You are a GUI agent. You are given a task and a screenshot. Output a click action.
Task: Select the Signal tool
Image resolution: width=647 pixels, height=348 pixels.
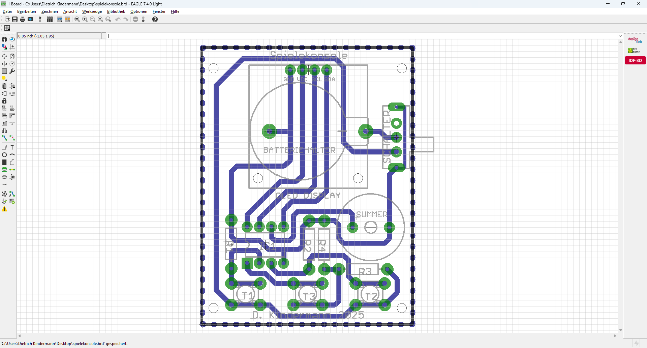click(x=12, y=170)
